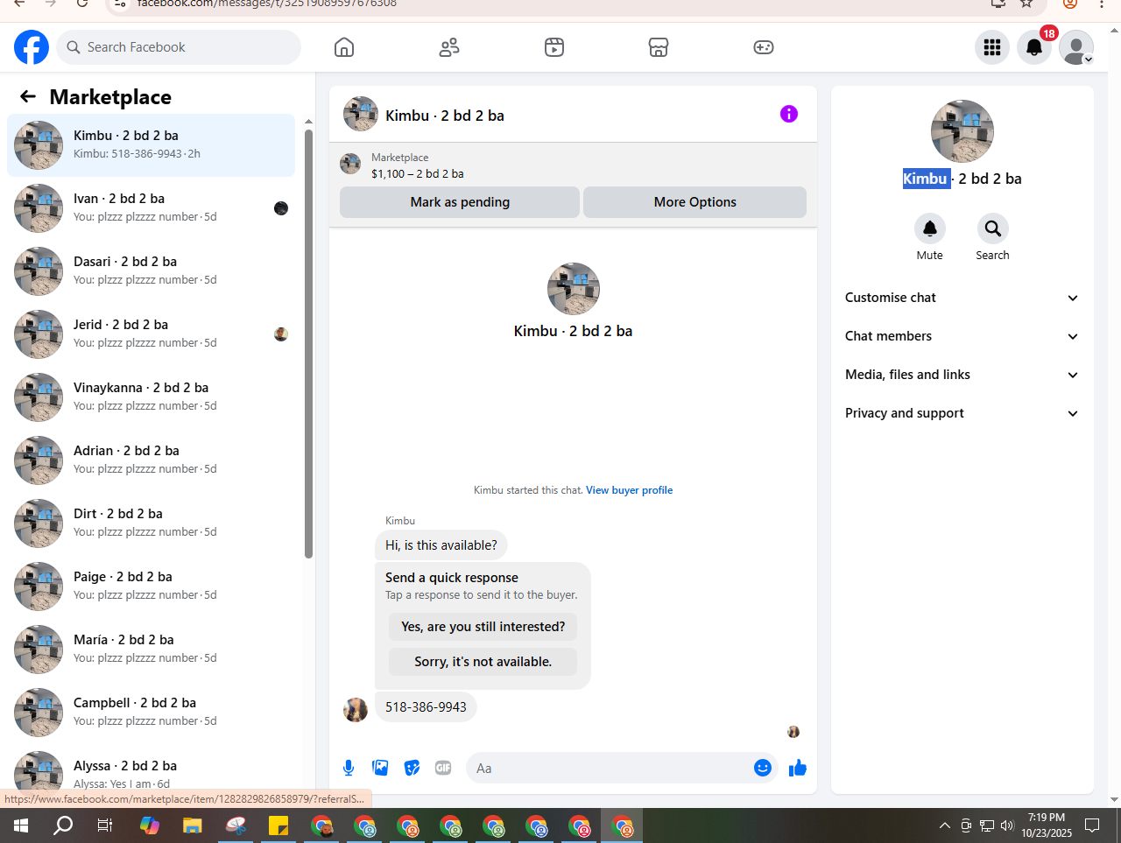Send a thumbs-up like
The height and width of the screenshot is (843, 1121).
(x=798, y=768)
